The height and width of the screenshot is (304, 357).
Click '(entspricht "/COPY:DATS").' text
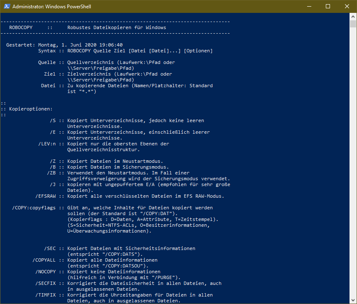click(x=105, y=254)
